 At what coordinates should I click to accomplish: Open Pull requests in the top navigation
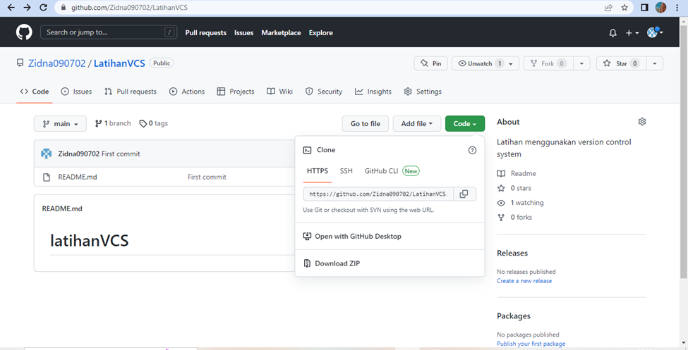[x=206, y=33]
